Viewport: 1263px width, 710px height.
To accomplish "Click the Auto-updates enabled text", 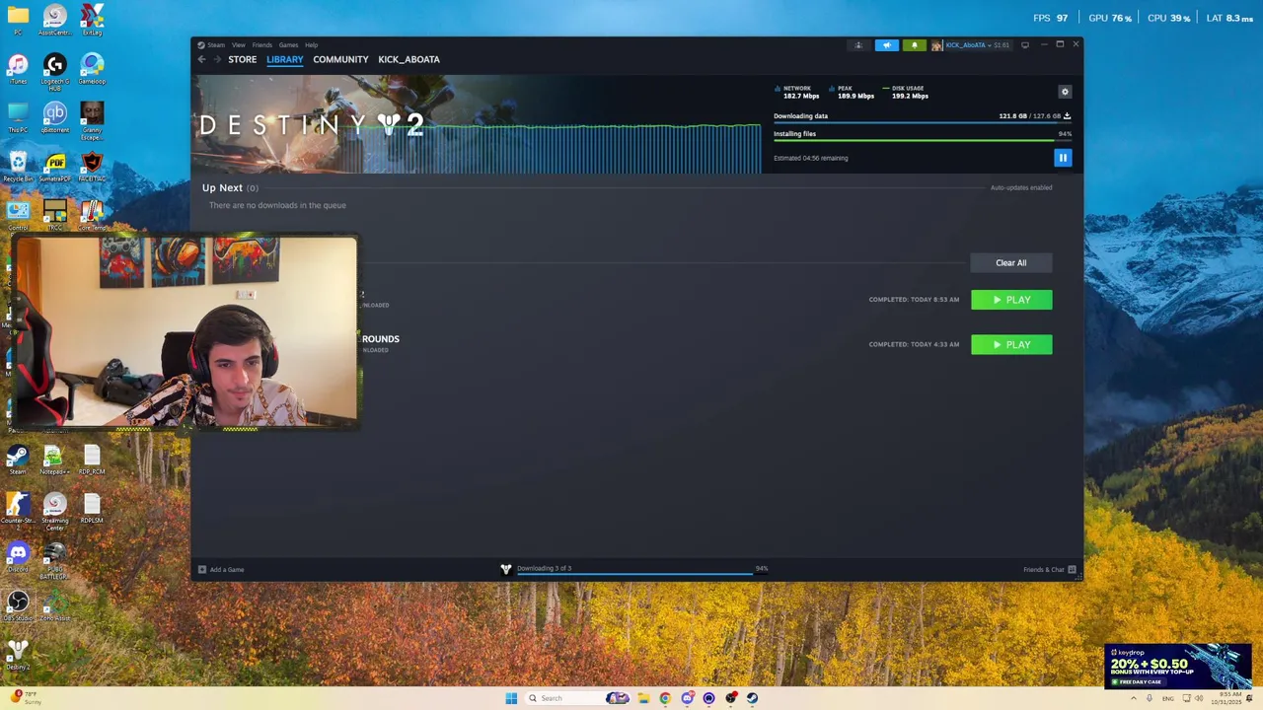I will (1021, 187).
